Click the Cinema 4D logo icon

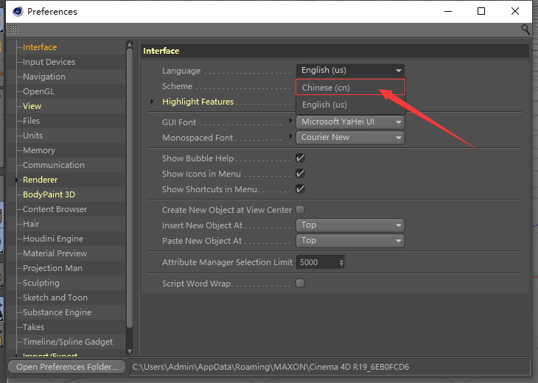18,11
